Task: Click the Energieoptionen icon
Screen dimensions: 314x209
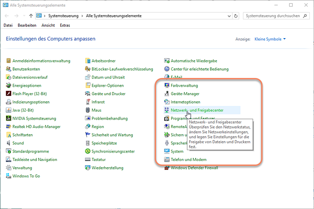Action: coord(8,85)
